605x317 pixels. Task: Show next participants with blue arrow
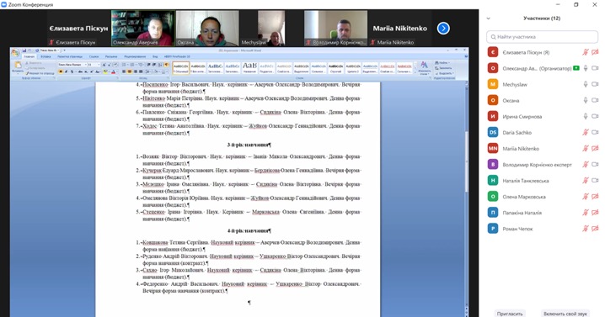[443, 28]
